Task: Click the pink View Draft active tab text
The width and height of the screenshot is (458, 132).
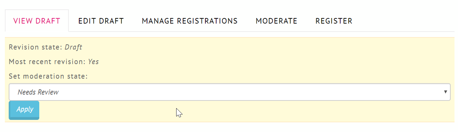Action: [x=37, y=21]
